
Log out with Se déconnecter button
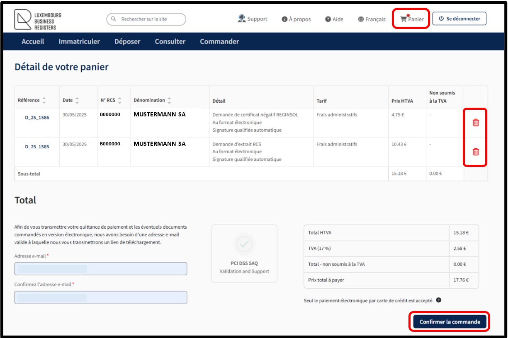click(459, 19)
